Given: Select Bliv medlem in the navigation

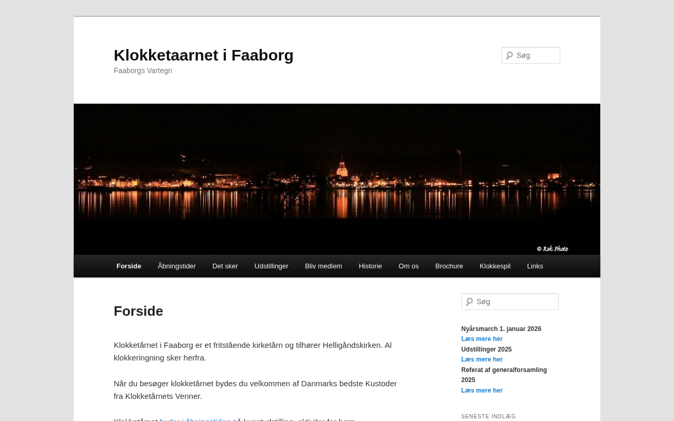Looking at the screenshot, I should click(323, 266).
